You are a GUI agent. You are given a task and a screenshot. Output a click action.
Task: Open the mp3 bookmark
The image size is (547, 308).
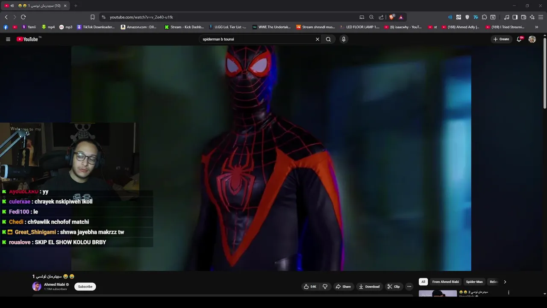66,27
